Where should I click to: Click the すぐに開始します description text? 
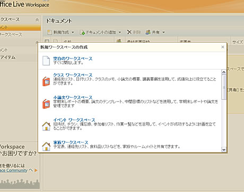pyautogui.click(x=68, y=63)
